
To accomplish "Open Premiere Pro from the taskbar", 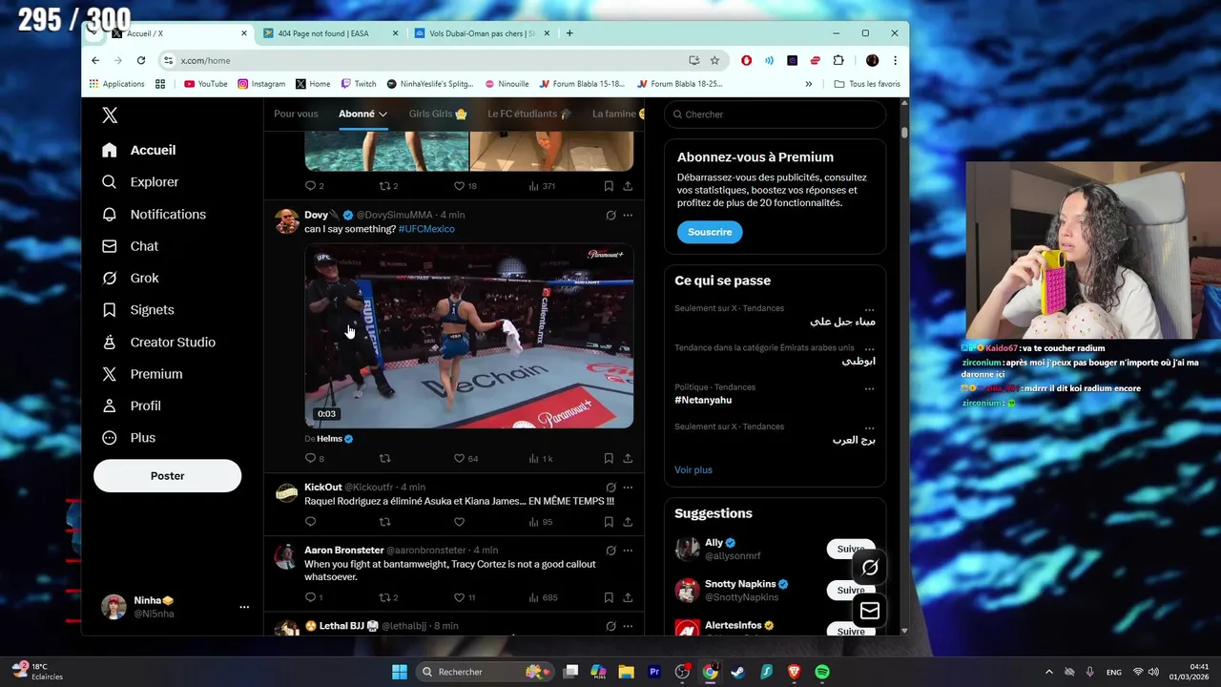I will (654, 672).
